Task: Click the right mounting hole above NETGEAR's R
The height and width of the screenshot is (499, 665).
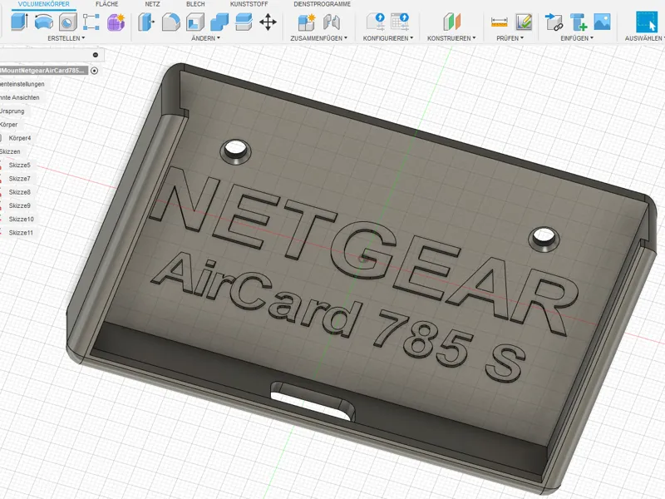Action: (x=544, y=239)
